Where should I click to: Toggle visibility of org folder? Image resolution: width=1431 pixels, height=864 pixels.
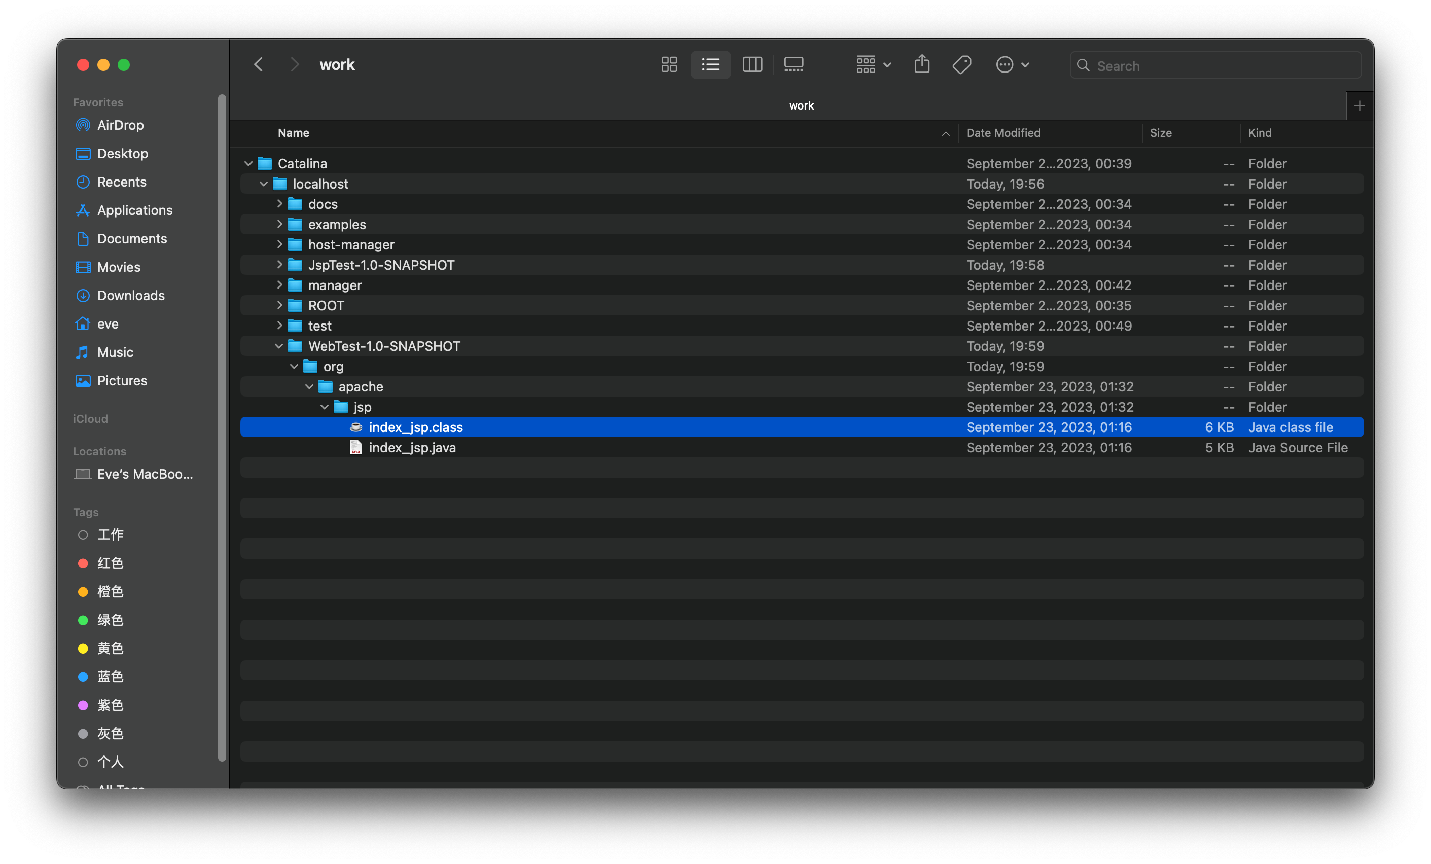pyautogui.click(x=297, y=365)
